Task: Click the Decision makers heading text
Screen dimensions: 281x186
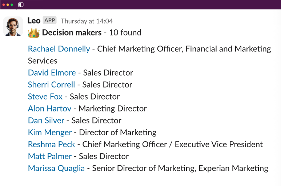Action: 72,33
